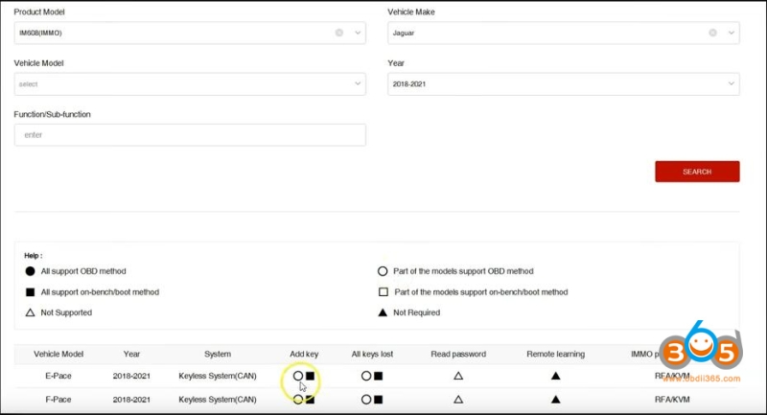The width and height of the screenshot is (767, 415).
Task: Click All support OBD method legend text
Action: [x=83, y=271]
